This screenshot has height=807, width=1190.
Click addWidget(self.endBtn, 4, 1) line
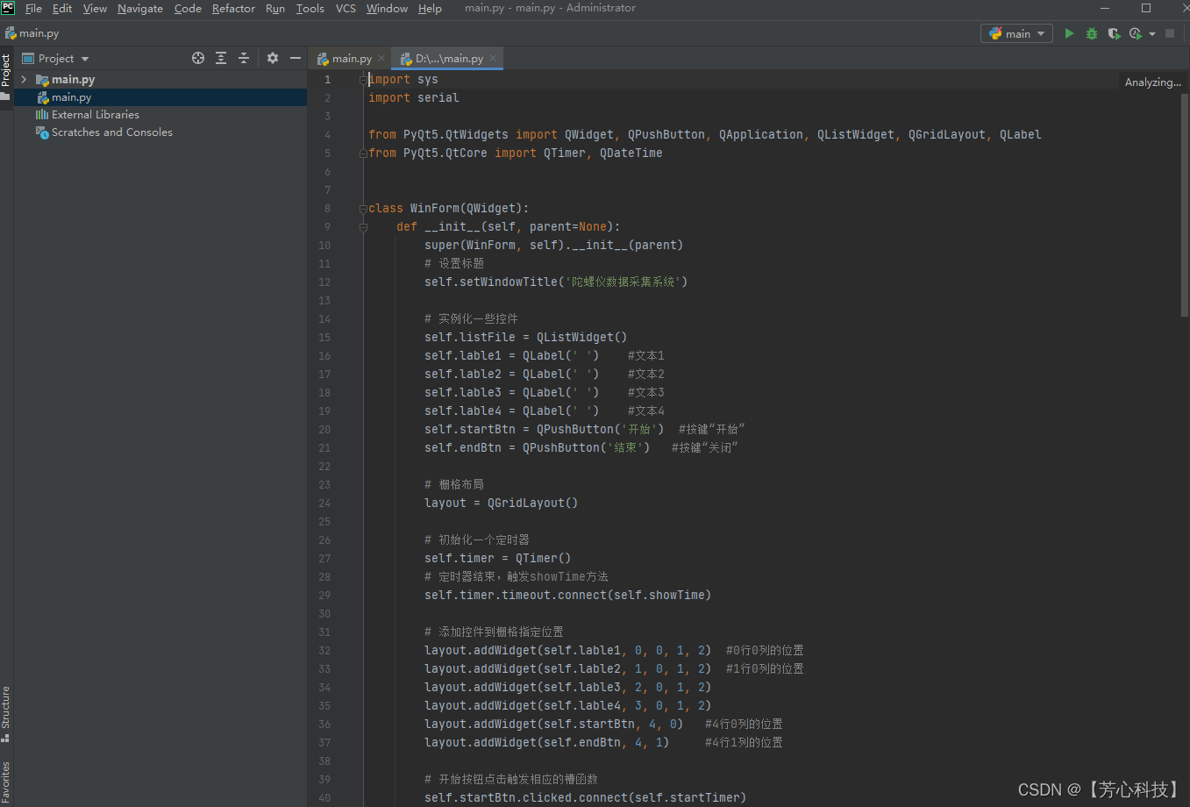(603, 743)
